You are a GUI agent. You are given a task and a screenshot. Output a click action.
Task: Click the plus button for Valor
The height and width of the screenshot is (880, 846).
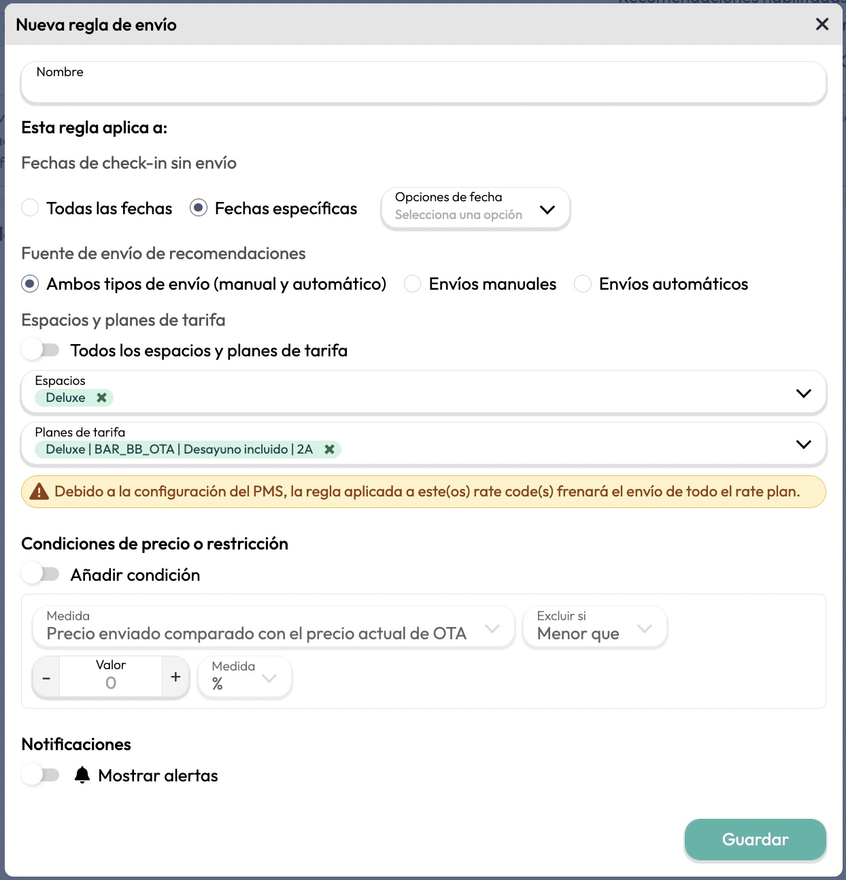[x=175, y=677]
